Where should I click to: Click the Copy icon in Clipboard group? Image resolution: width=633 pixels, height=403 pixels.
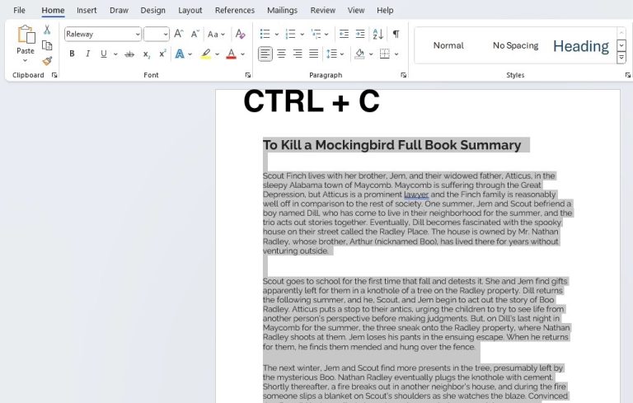pyautogui.click(x=47, y=45)
